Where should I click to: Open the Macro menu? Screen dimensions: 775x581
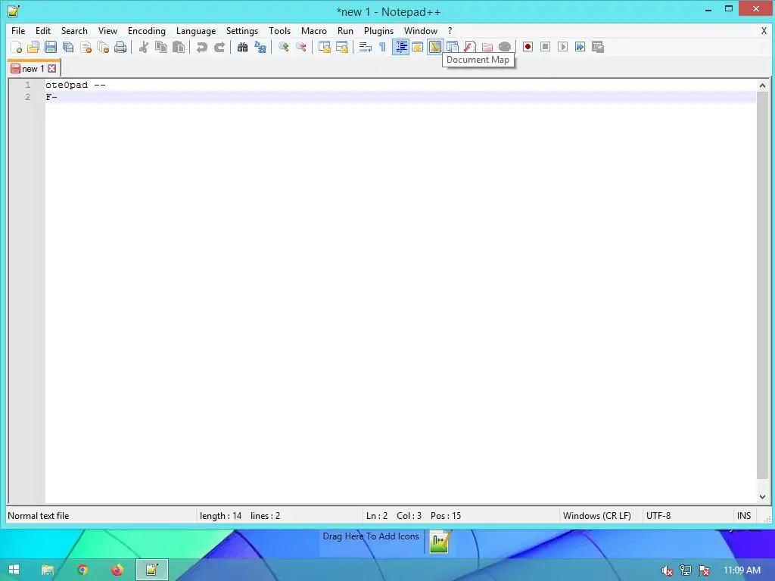click(x=314, y=30)
